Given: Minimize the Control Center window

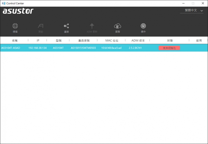Looking at the screenshot, I should 183,3.
